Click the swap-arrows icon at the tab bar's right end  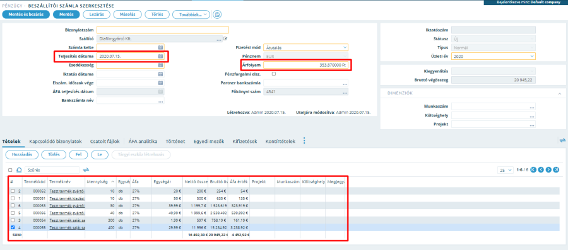pos(562,140)
